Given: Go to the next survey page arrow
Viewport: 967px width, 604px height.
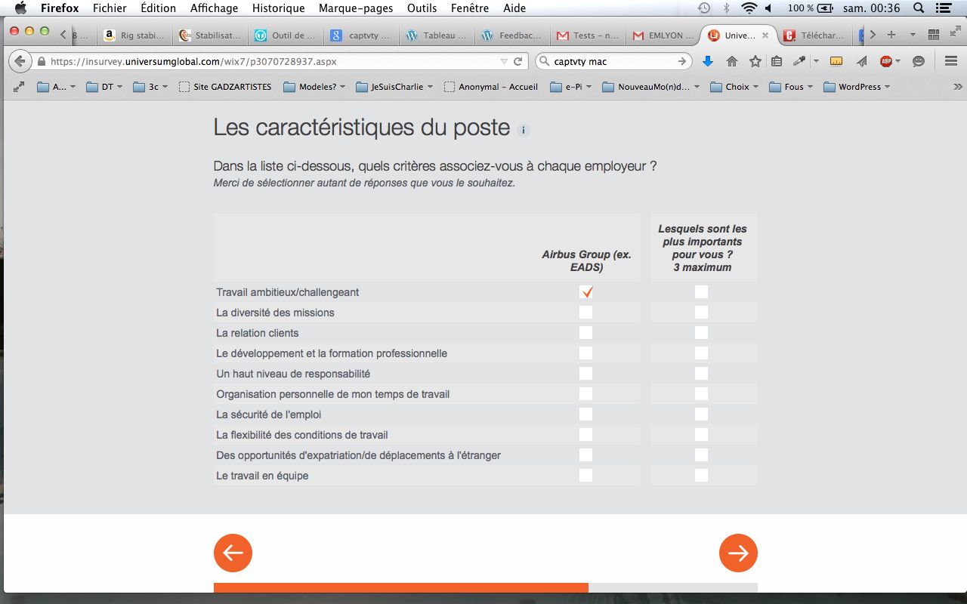Looking at the screenshot, I should click(x=738, y=553).
